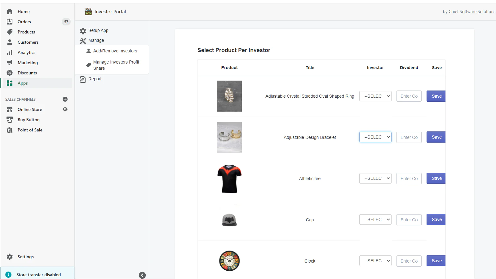This screenshot has height=279, width=496.
Task: Open Settings gear at bottom of sidebar
Action: coord(10,257)
